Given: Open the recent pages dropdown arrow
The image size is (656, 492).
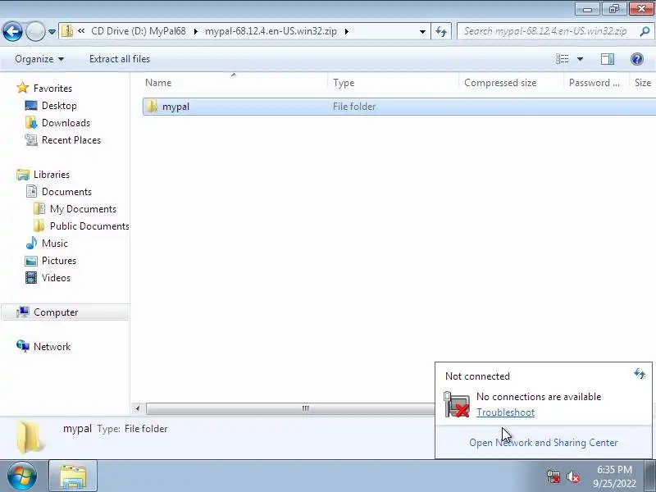Looking at the screenshot, I should click(52, 32).
